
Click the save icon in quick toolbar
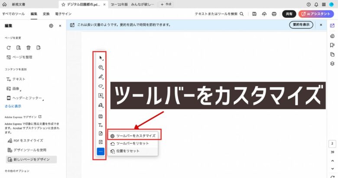point(101,116)
